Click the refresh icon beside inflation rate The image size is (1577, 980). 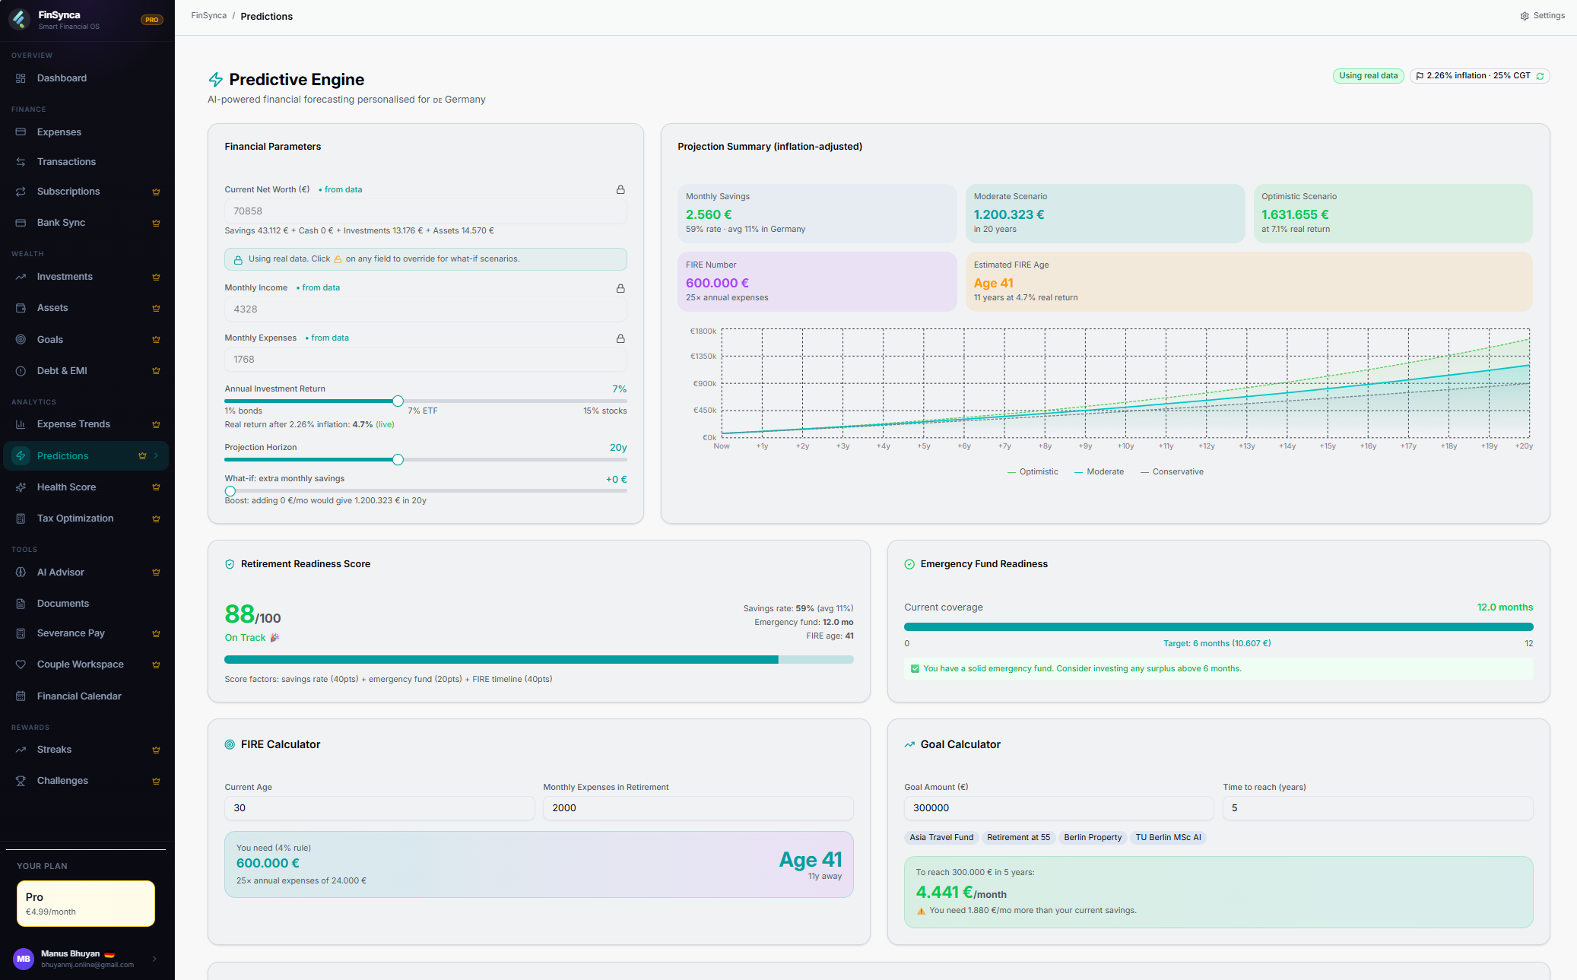(x=1540, y=76)
